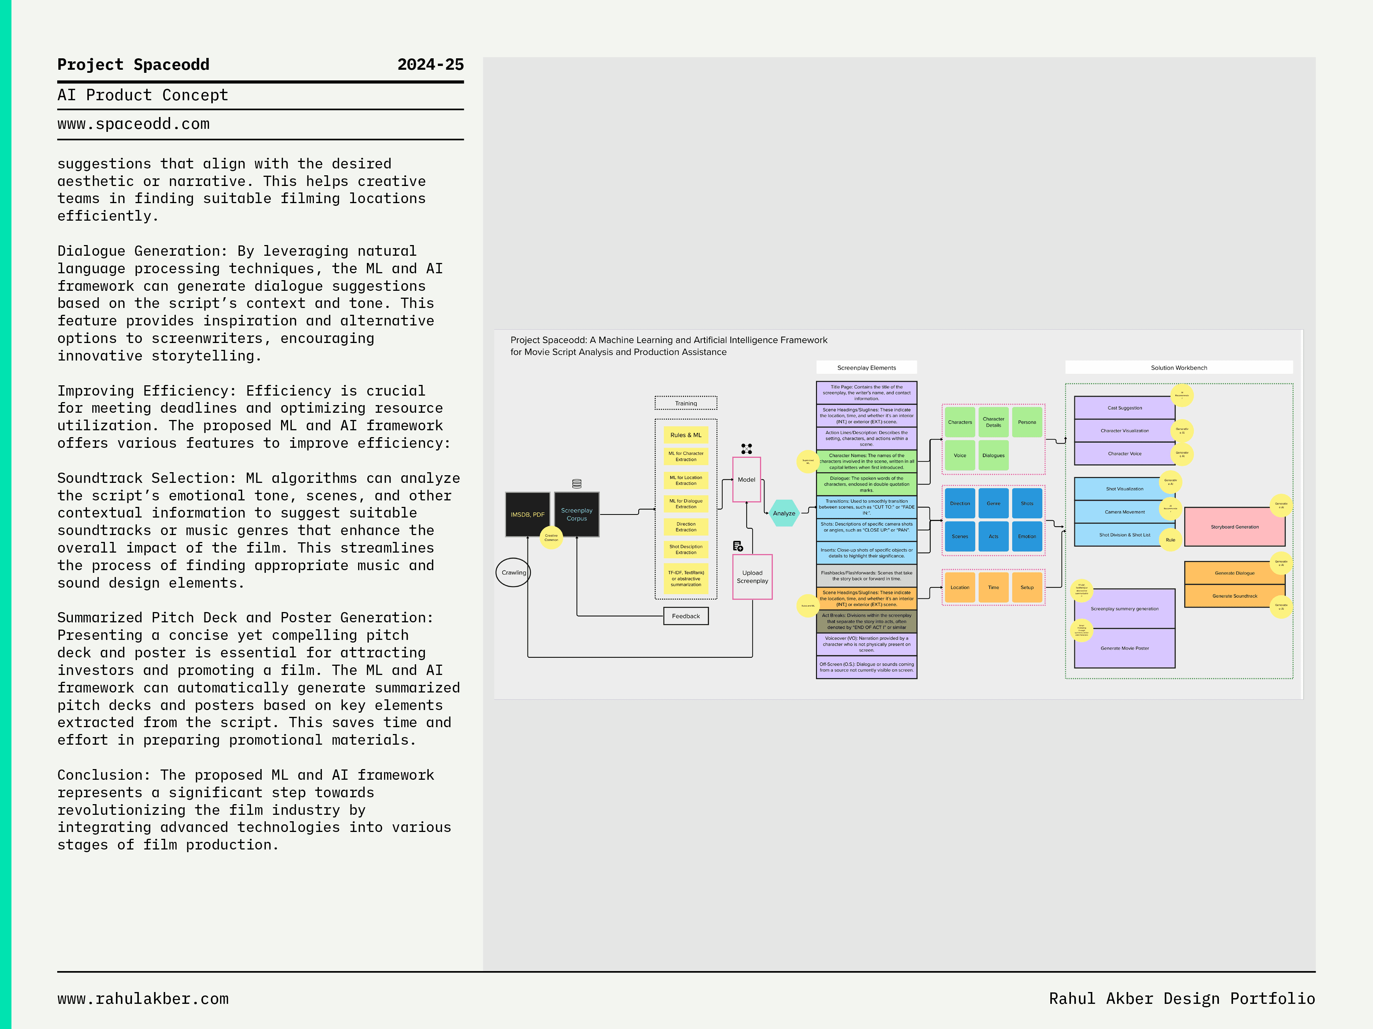Click the Crawling oval node

[513, 572]
